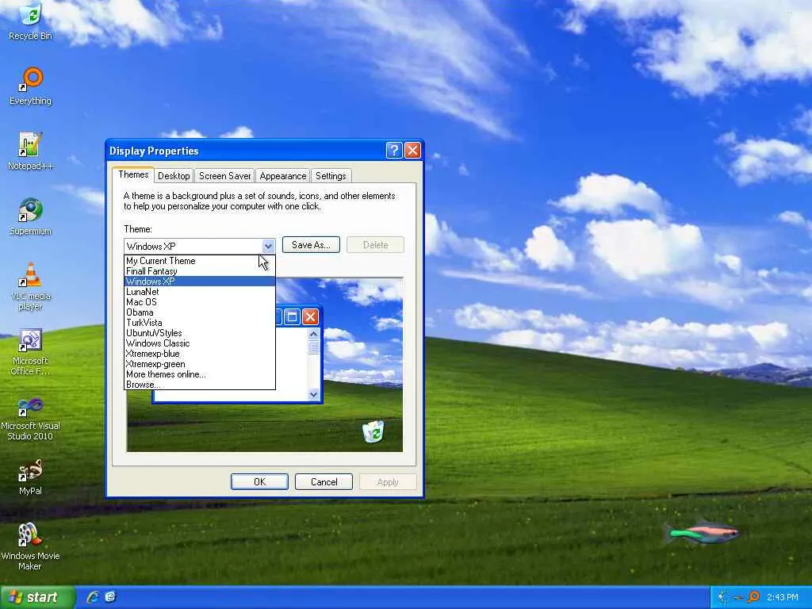Choose the TurkVista theme

[200, 323]
